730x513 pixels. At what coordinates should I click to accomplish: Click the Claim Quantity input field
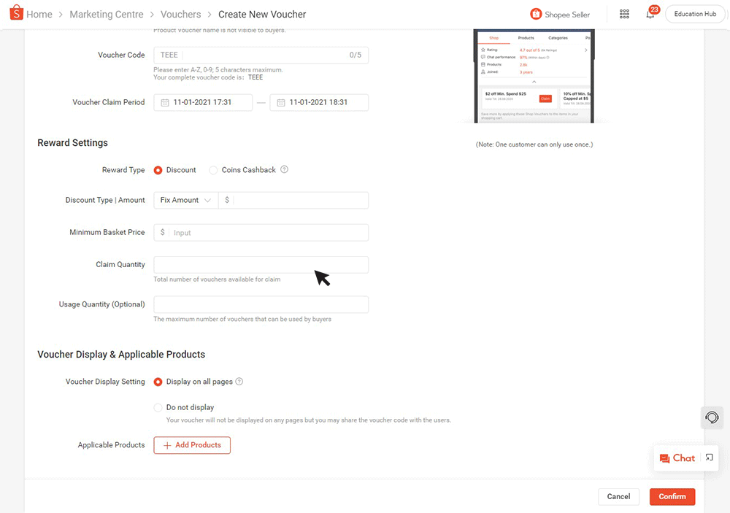coord(261,264)
